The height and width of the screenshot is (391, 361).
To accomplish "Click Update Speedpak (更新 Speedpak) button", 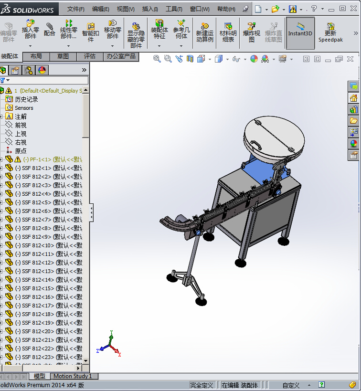I will [x=330, y=32].
